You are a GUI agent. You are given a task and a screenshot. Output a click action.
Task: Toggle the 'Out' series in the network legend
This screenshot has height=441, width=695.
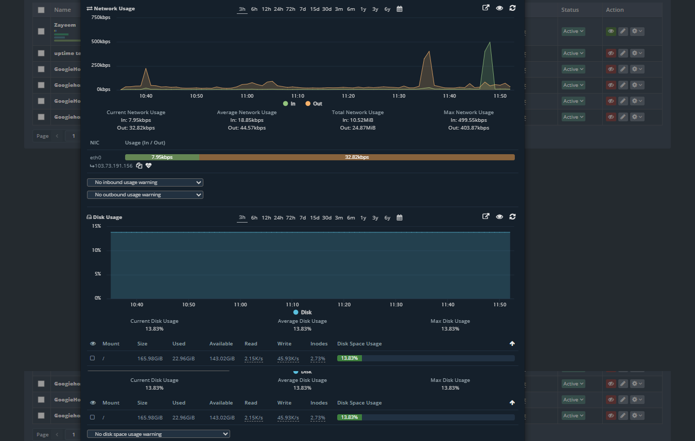(x=314, y=104)
